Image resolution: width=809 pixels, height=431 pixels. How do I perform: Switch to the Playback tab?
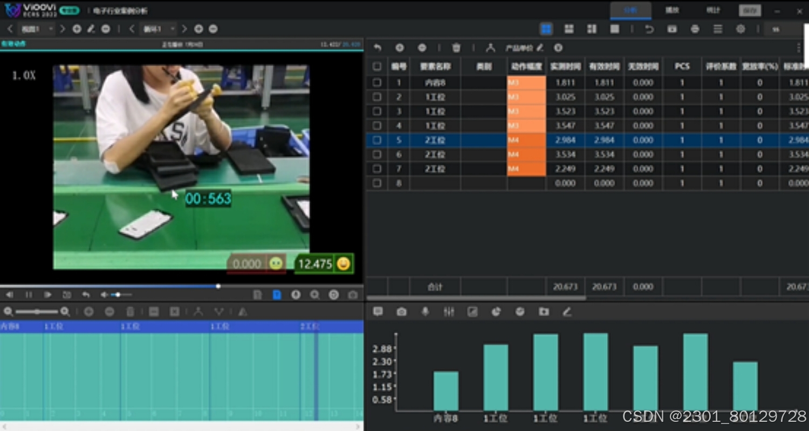[x=672, y=10]
